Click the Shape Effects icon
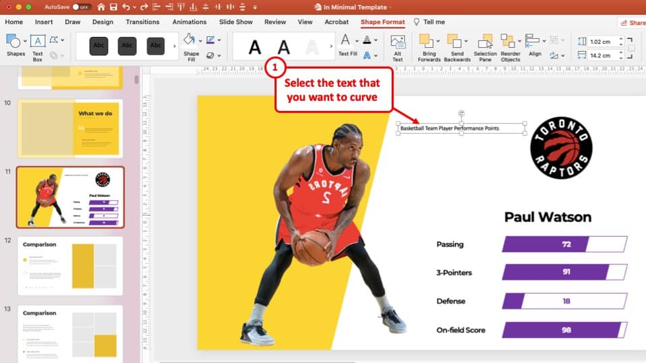 (x=211, y=55)
